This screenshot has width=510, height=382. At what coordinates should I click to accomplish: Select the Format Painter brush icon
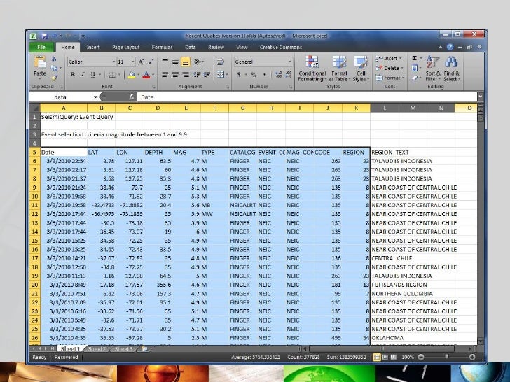click(x=54, y=77)
